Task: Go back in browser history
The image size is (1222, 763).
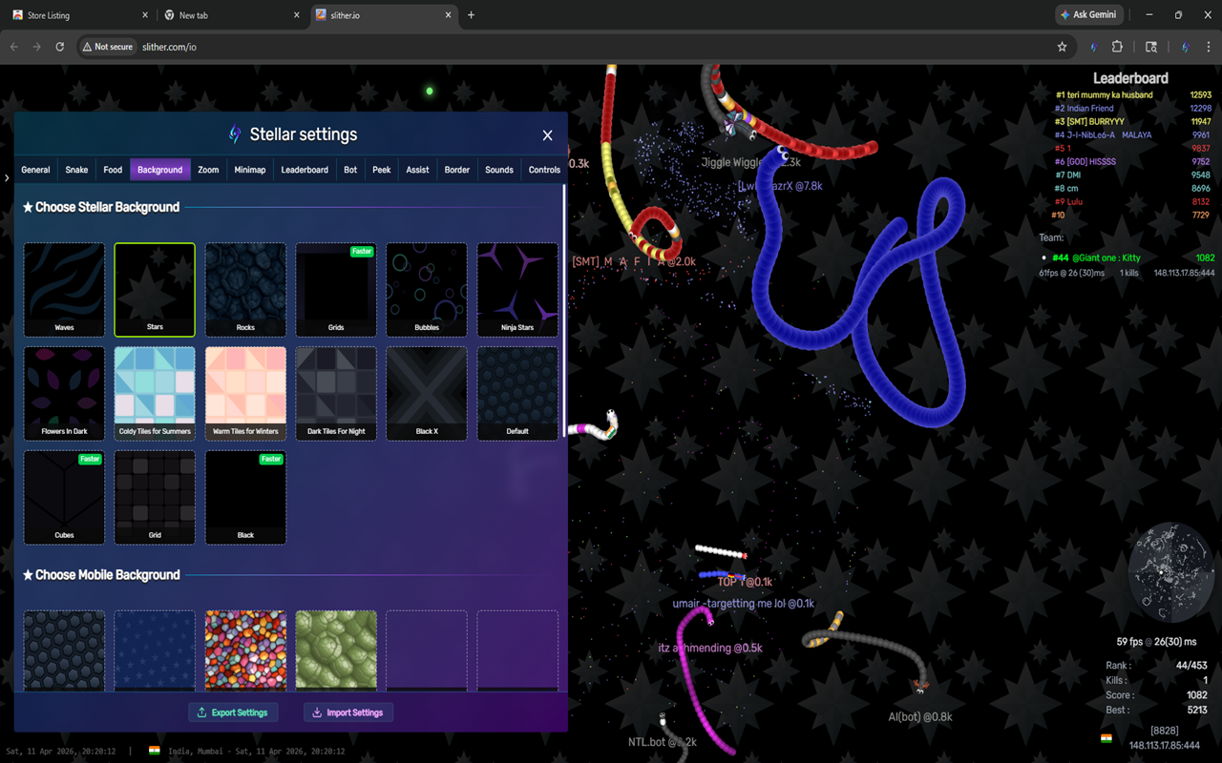Action: point(14,47)
